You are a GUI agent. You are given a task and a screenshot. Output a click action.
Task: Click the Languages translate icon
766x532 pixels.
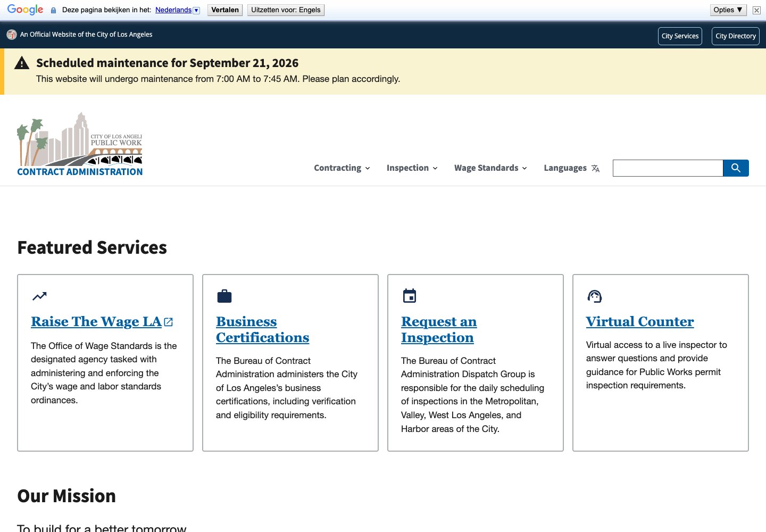tap(595, 169)
